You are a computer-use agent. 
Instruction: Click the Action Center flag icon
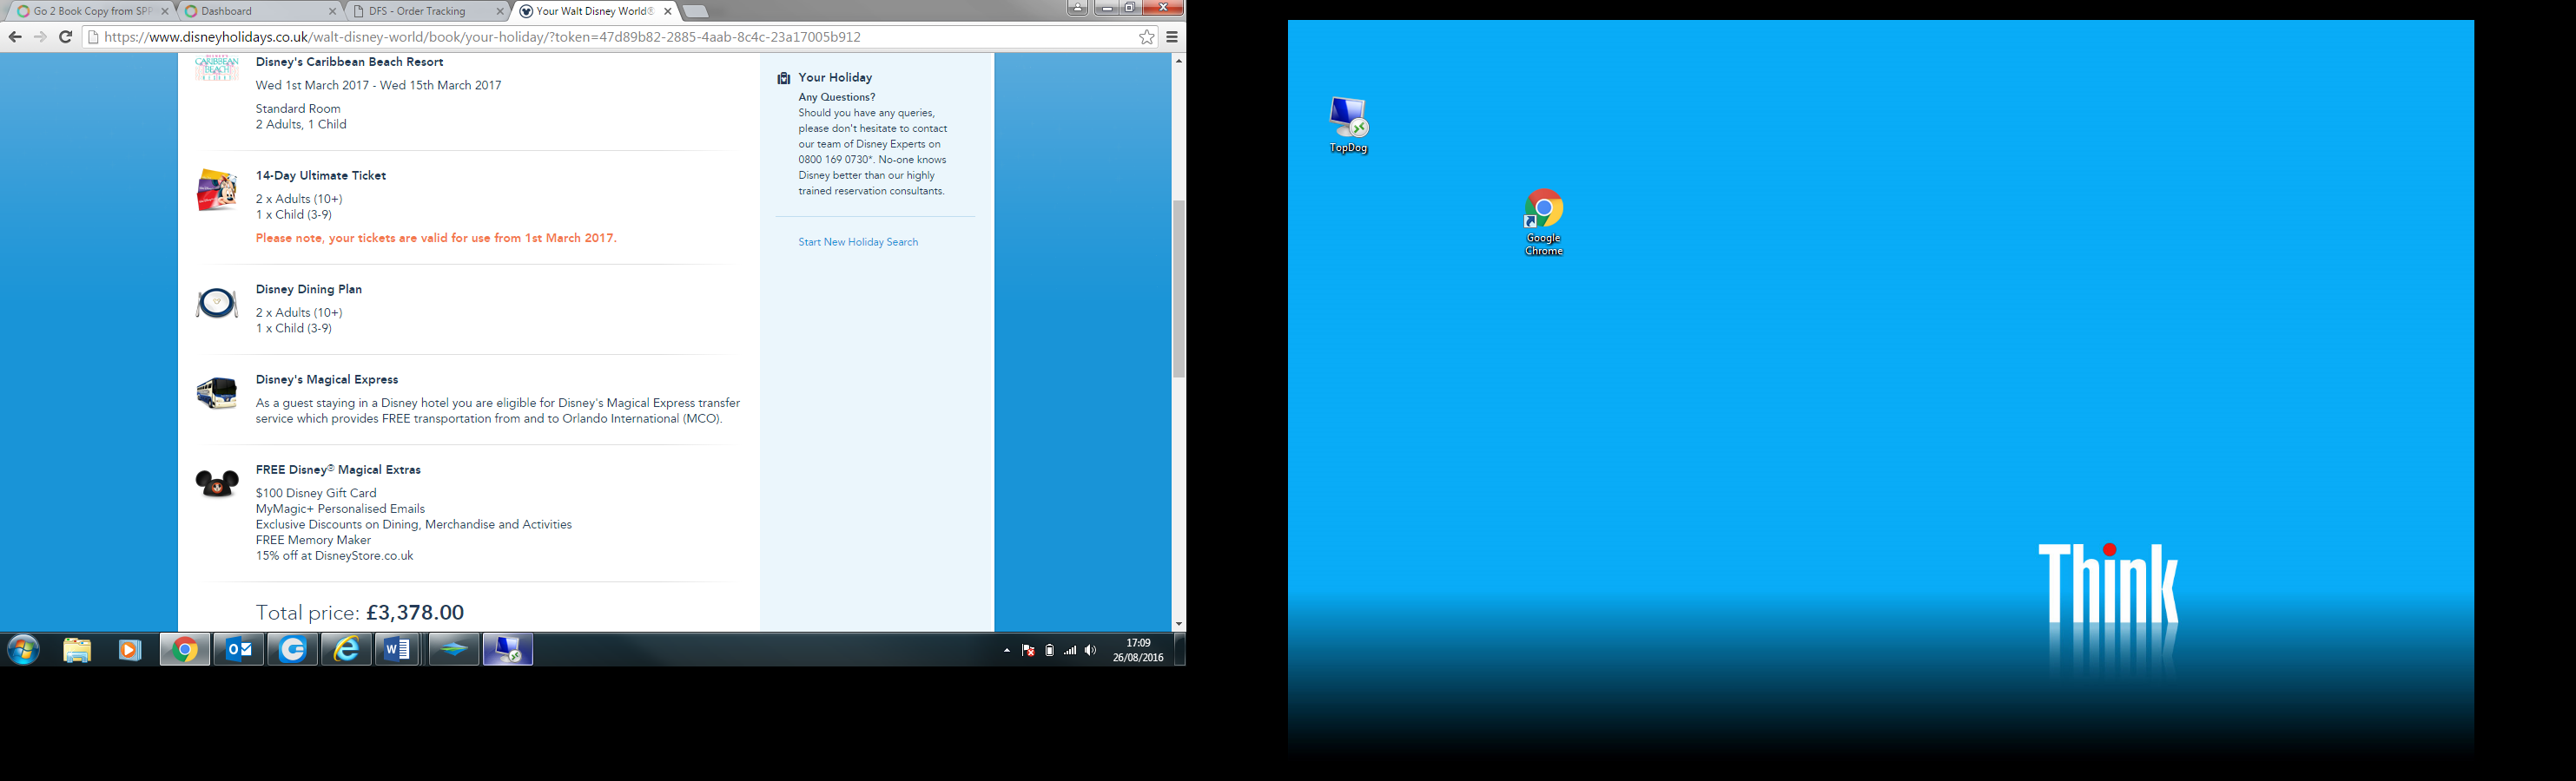pyautogui.click(x=1028, y=650)
